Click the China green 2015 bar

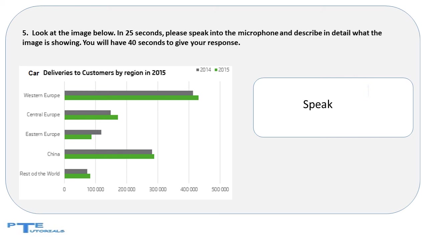tap(109, 156)
